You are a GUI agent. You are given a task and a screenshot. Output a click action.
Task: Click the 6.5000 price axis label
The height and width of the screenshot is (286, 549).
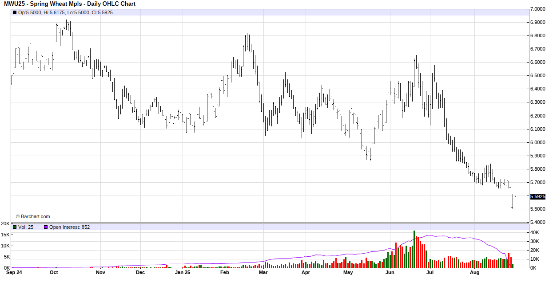pos(538,76)
